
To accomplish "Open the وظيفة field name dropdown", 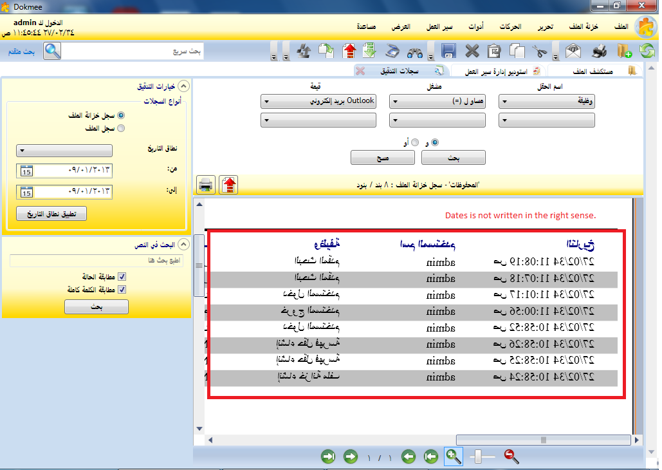I will coord(546,101).
